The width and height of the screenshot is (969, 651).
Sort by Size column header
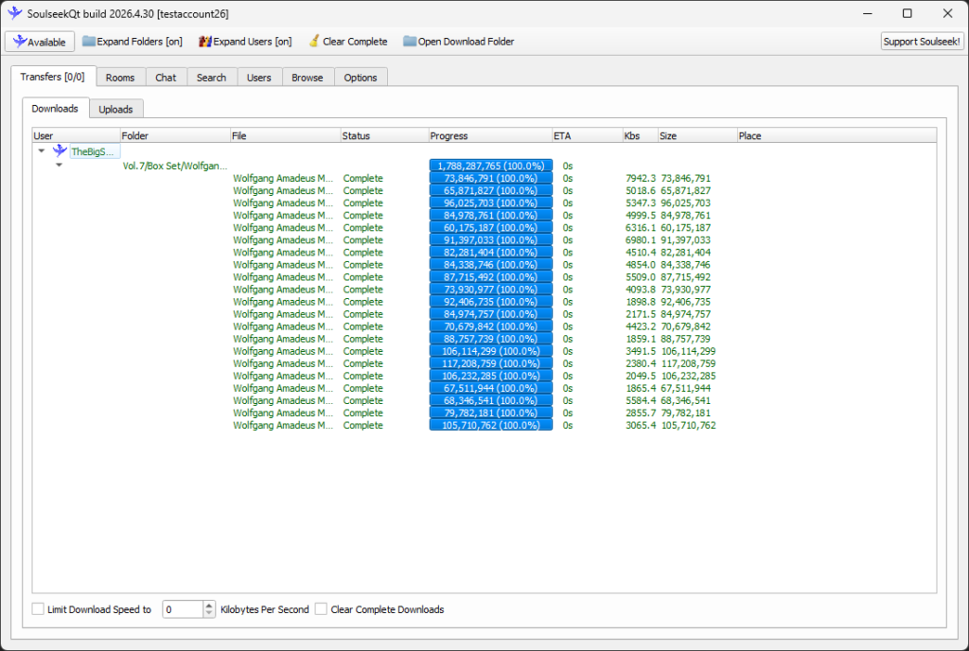[x=697, y=135]
